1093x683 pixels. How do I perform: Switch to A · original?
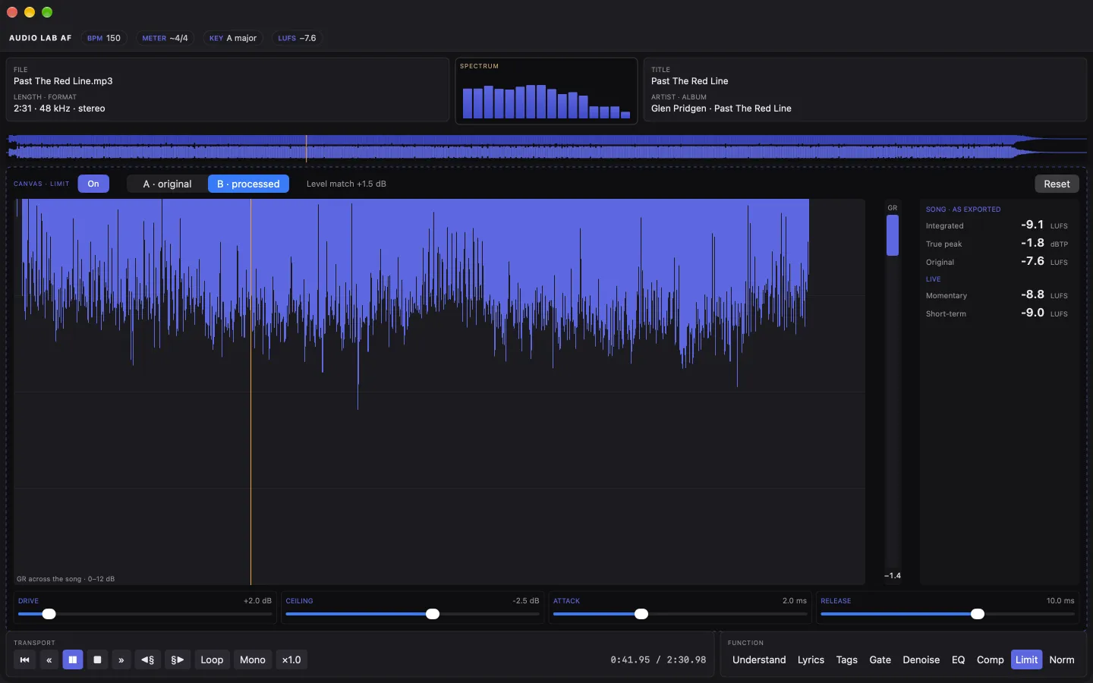167,184
